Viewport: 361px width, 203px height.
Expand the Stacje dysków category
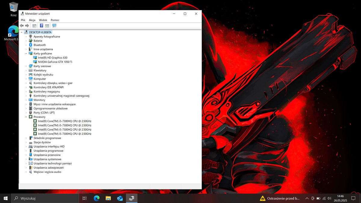point(26,142)
